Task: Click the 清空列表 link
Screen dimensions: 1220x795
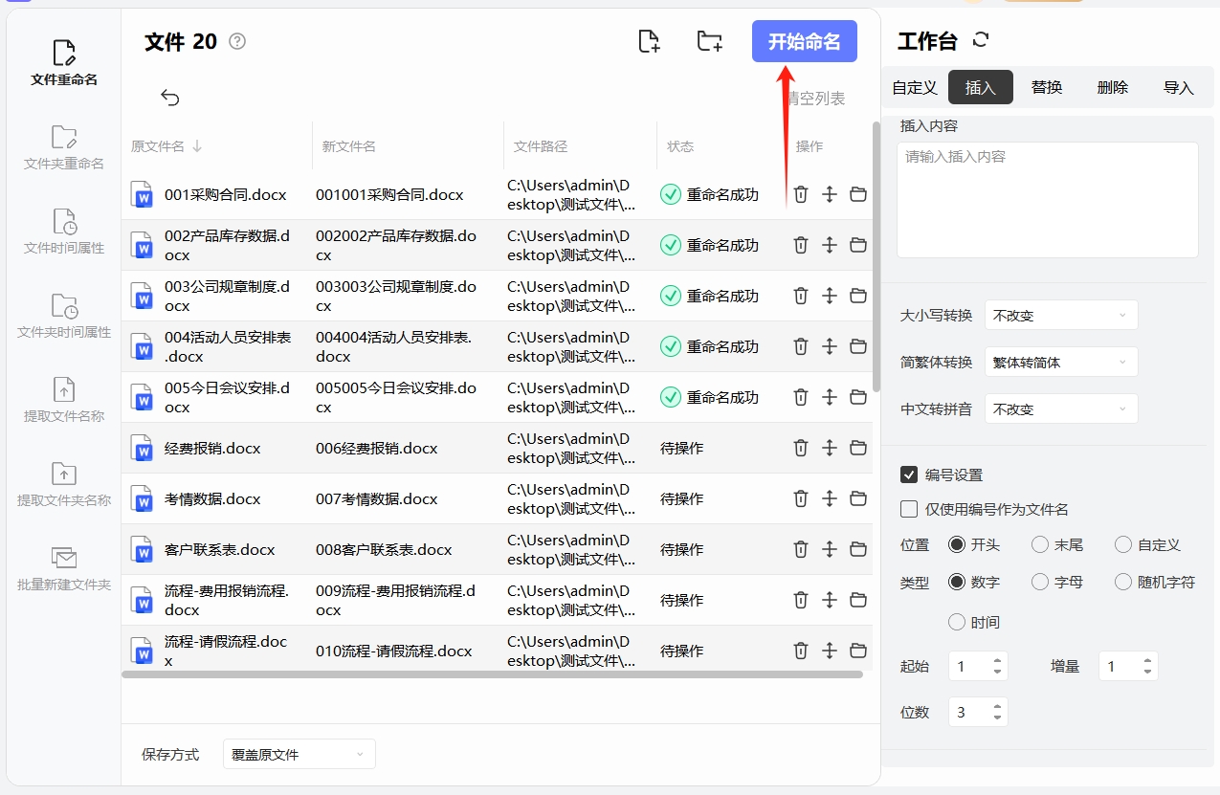Action: [x=816, y=98]
